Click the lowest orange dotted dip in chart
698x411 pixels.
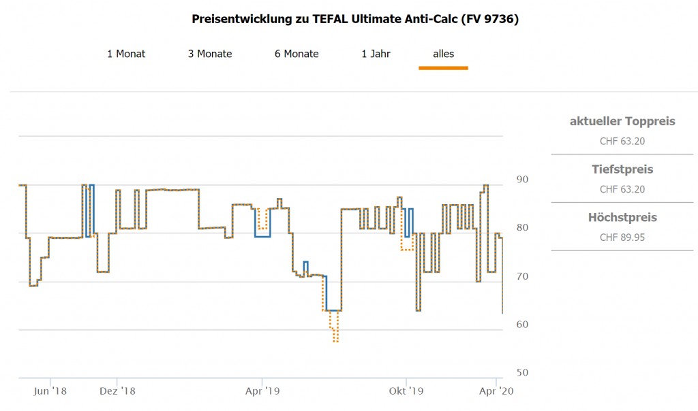pyautogui.click(x=335, y=341)
